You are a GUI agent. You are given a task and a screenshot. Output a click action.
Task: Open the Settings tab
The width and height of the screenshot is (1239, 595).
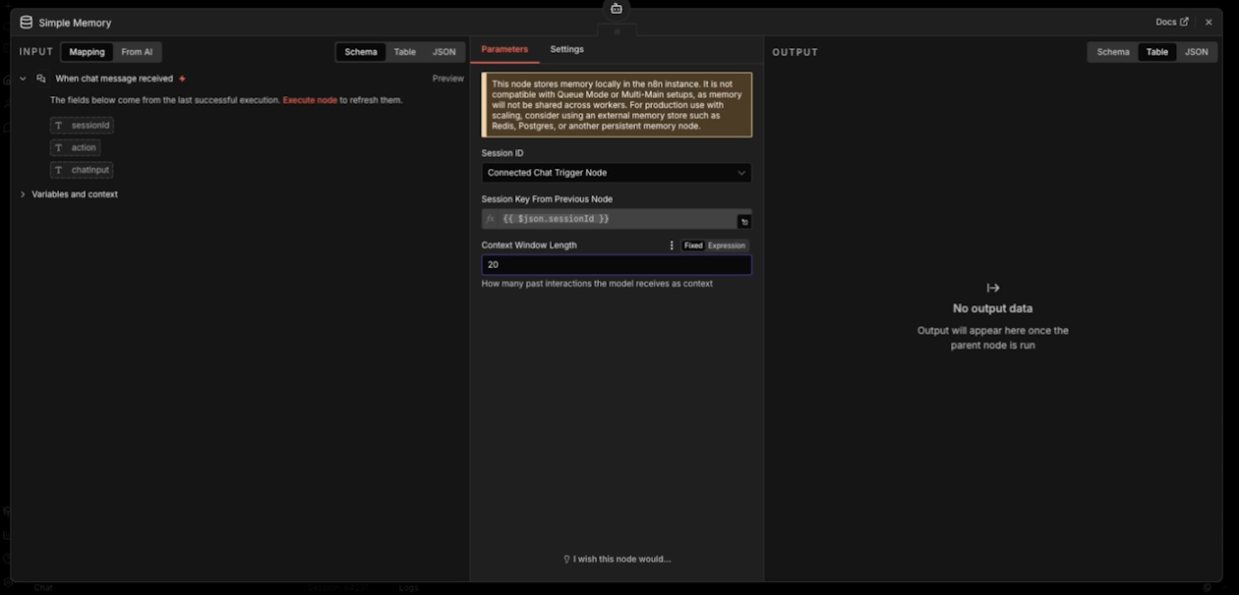click(x=566, y=49)
